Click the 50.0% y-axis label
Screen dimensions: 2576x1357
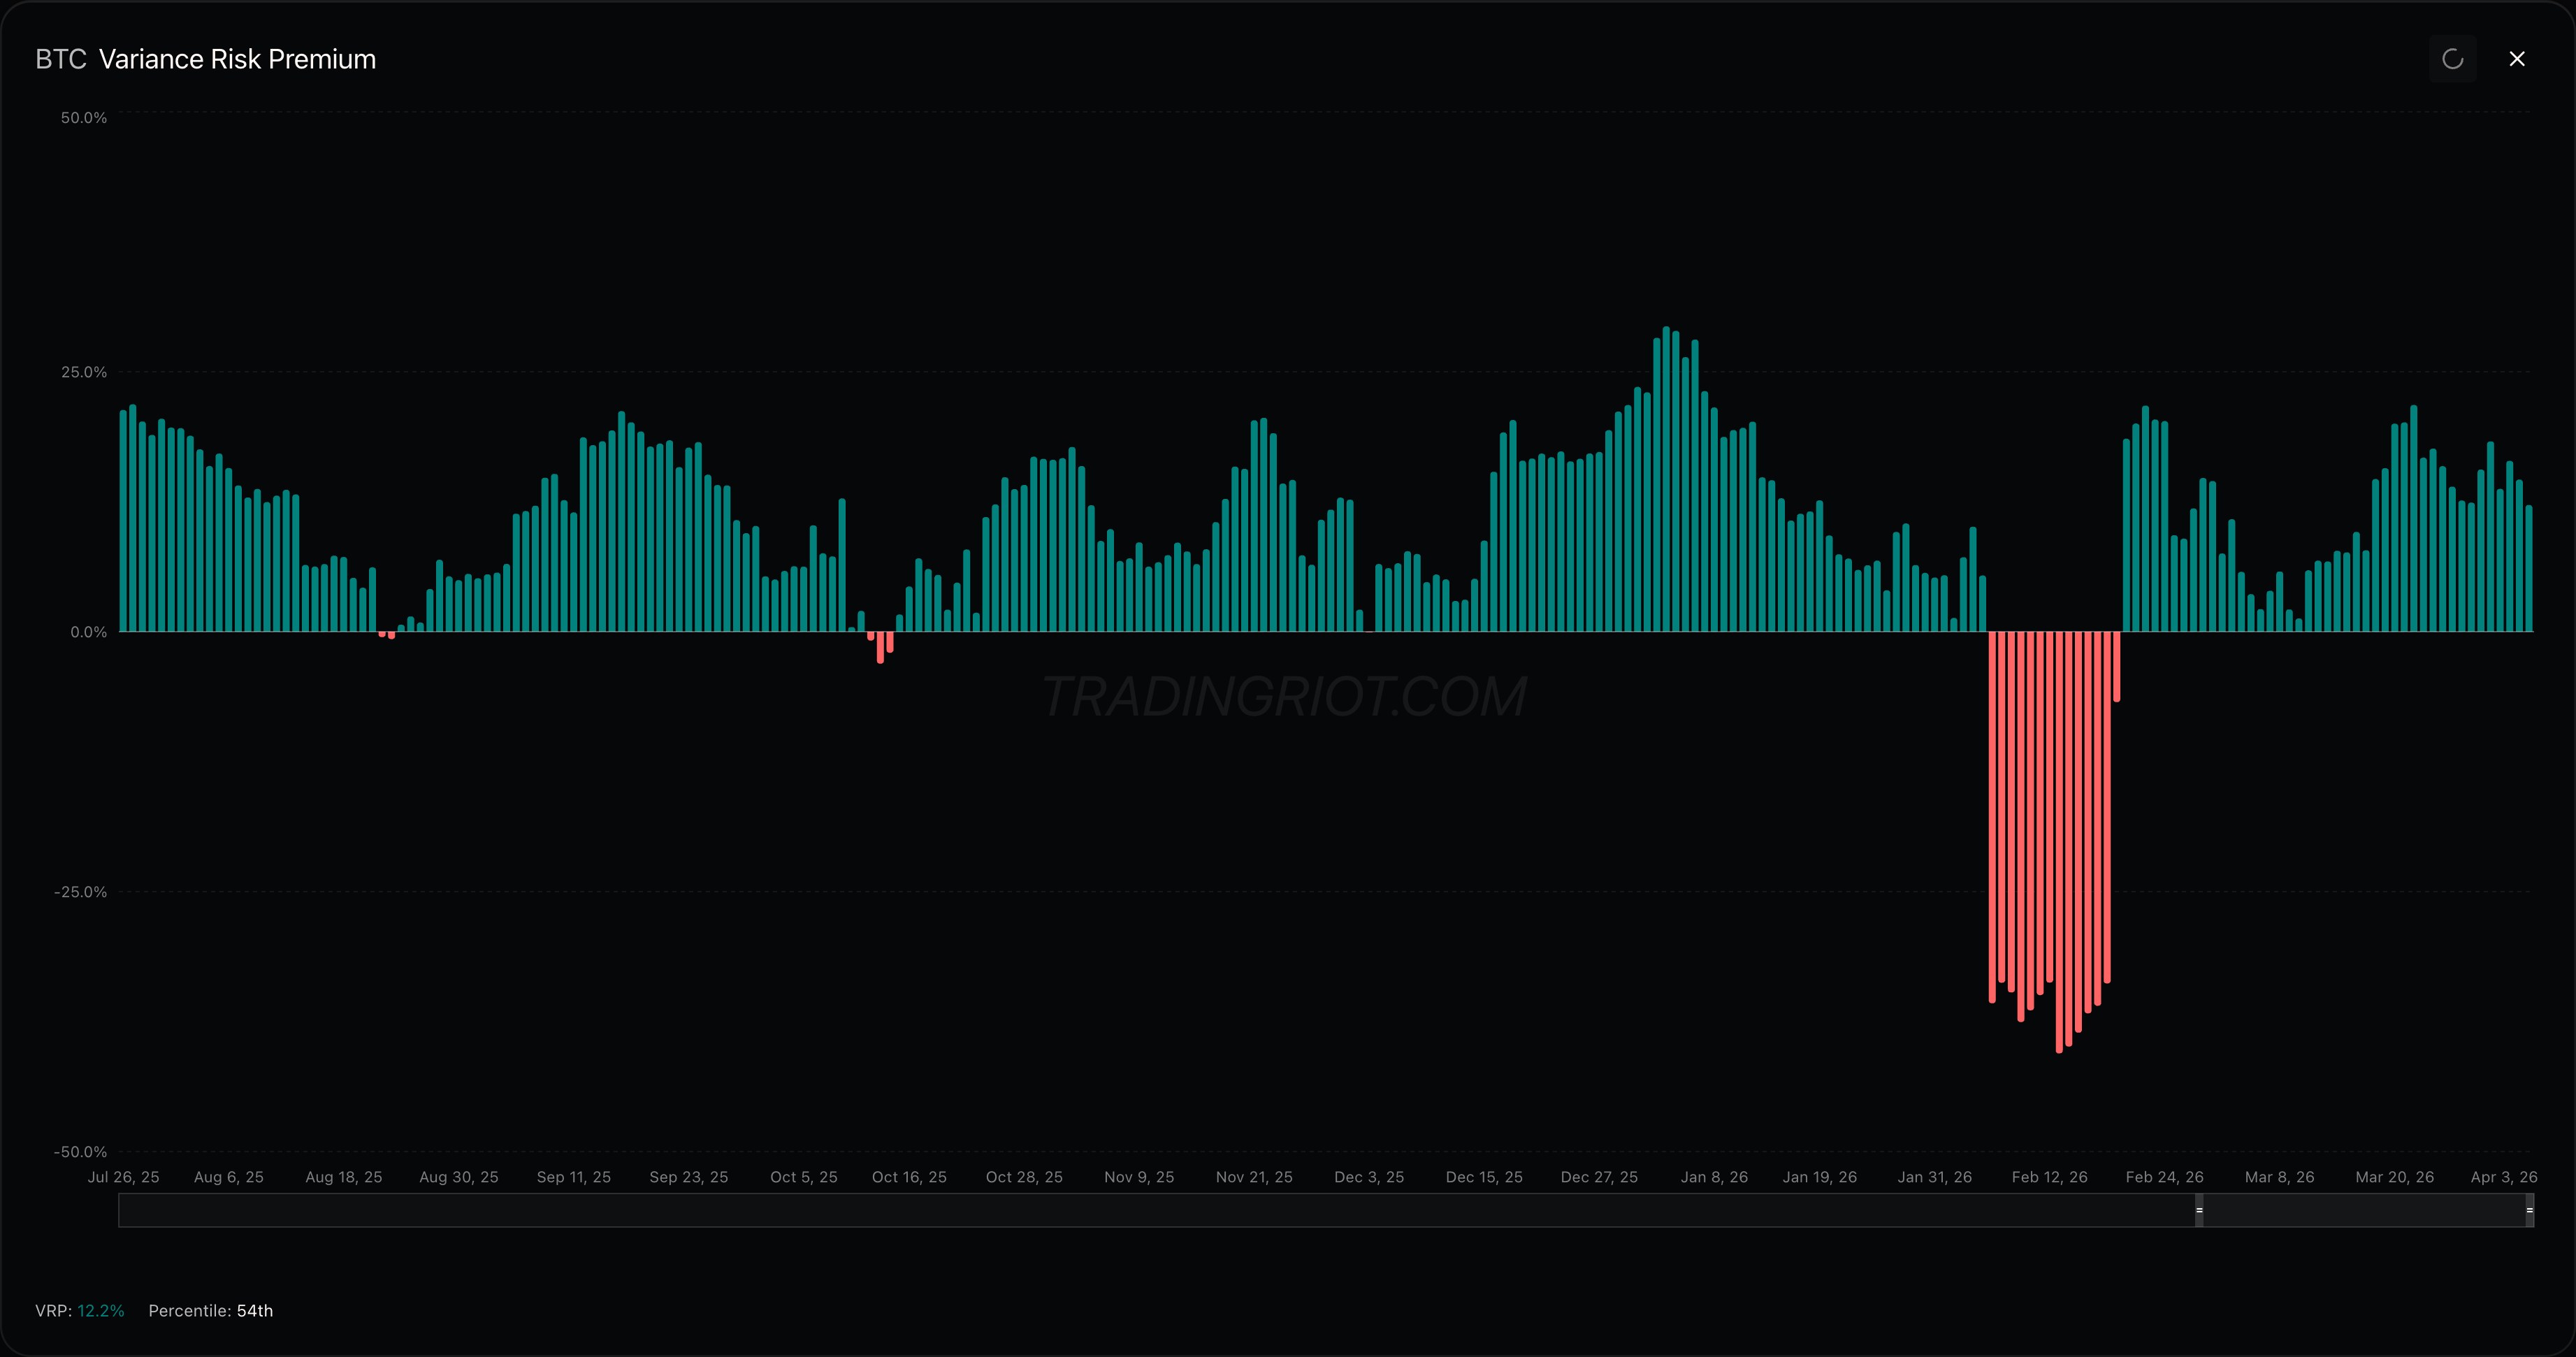click(x=83, y=118)
